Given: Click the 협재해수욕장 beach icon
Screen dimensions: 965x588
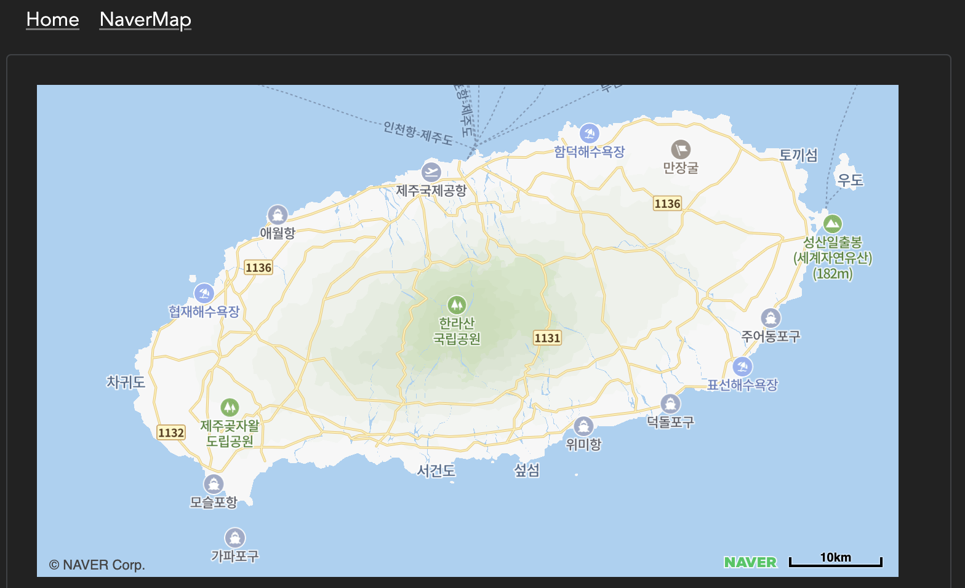Looking at the screenshot, I should point(204,293).
